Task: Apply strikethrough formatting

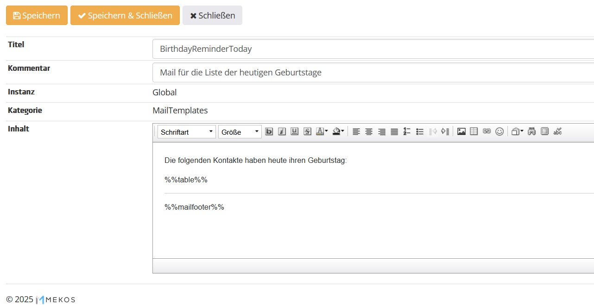Action: (307, 131)
